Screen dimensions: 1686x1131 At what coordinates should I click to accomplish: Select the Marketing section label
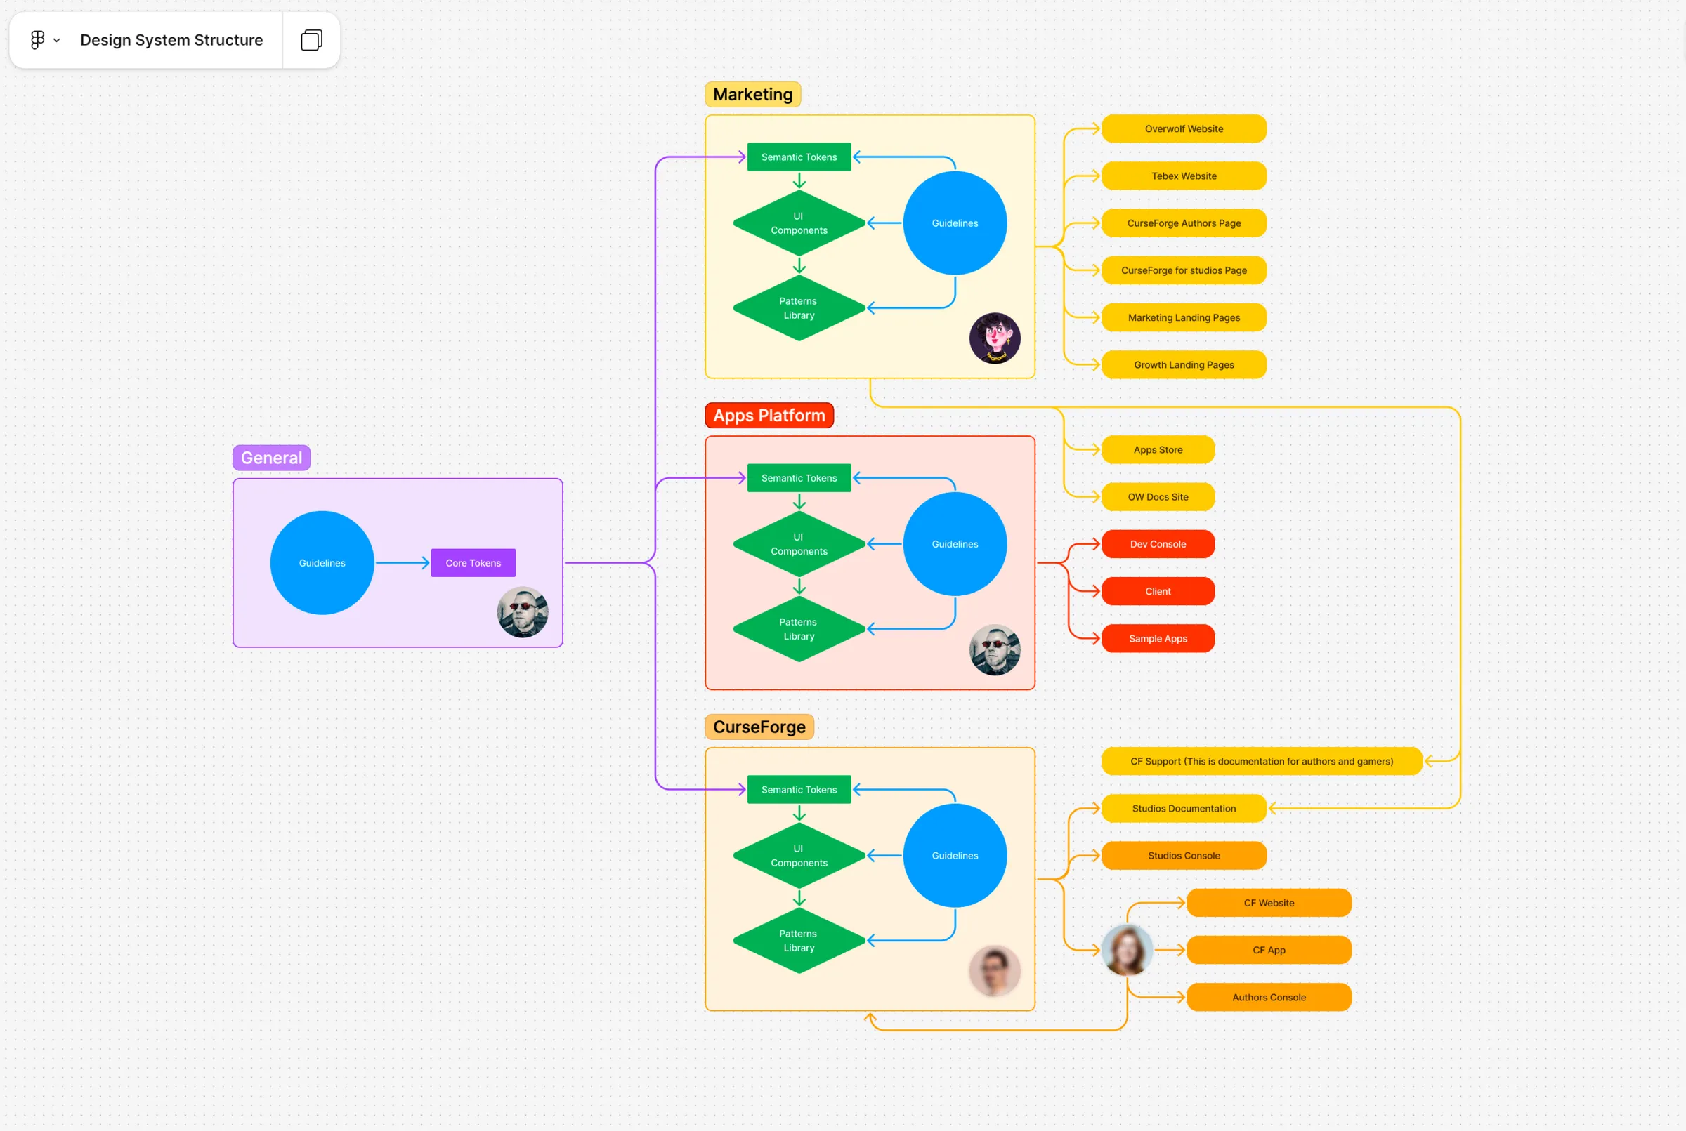click(x=753, y=95)
